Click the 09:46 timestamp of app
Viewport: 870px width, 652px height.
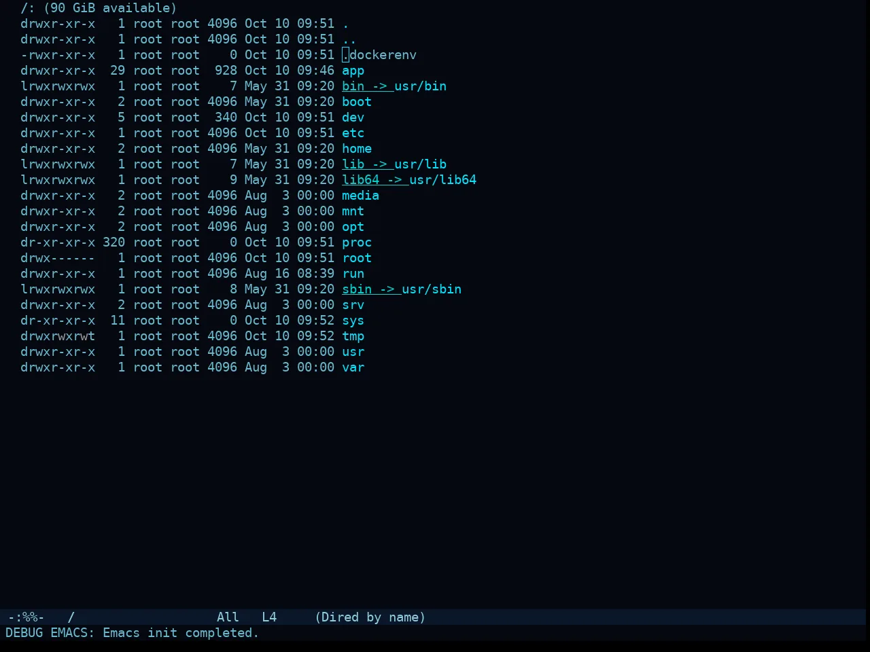click(315, 71)
